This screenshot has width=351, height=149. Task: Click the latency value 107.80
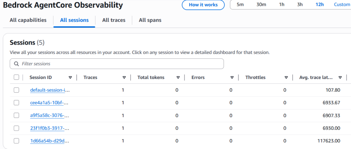coord(333,90)
